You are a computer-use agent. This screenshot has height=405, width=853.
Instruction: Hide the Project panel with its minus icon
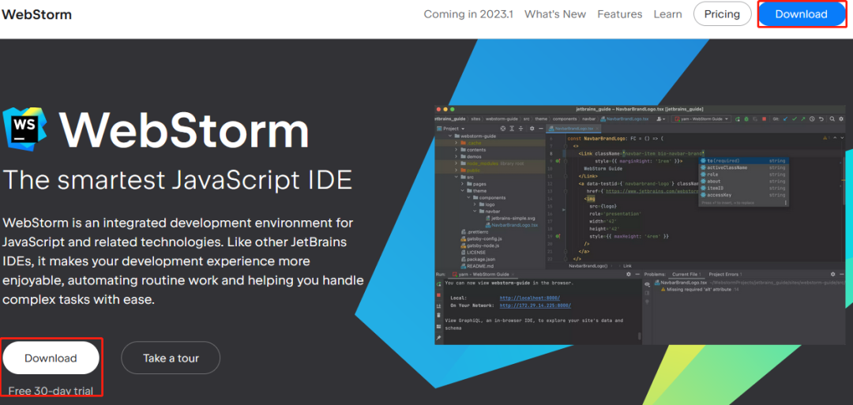(x=541, y=129)
